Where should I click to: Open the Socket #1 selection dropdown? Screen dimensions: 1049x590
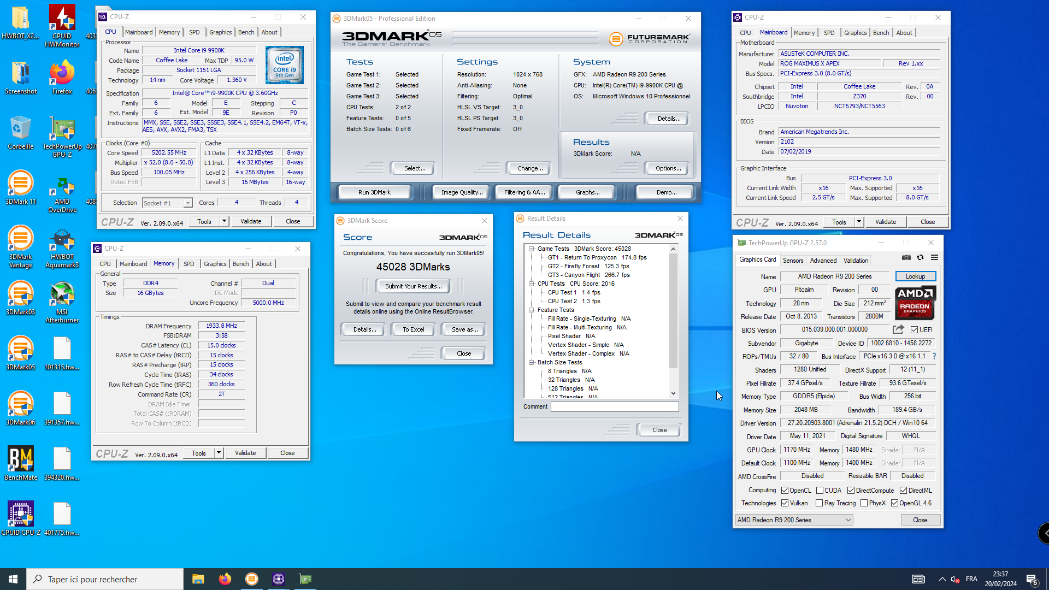click(167, 203)
